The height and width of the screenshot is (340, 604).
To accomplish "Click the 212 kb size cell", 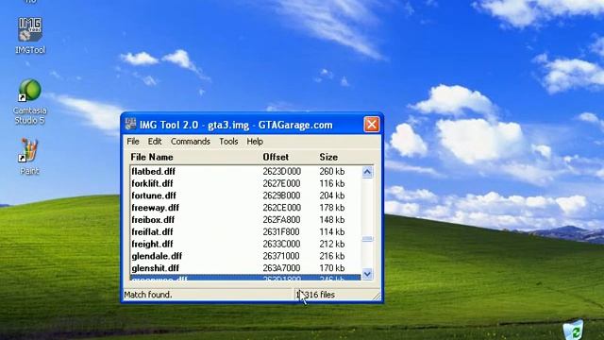I will [x=331, y=244].
